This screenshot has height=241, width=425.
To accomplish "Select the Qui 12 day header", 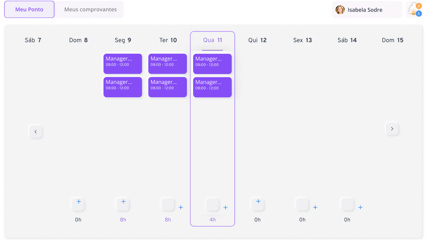I will (x=257, y=40).
